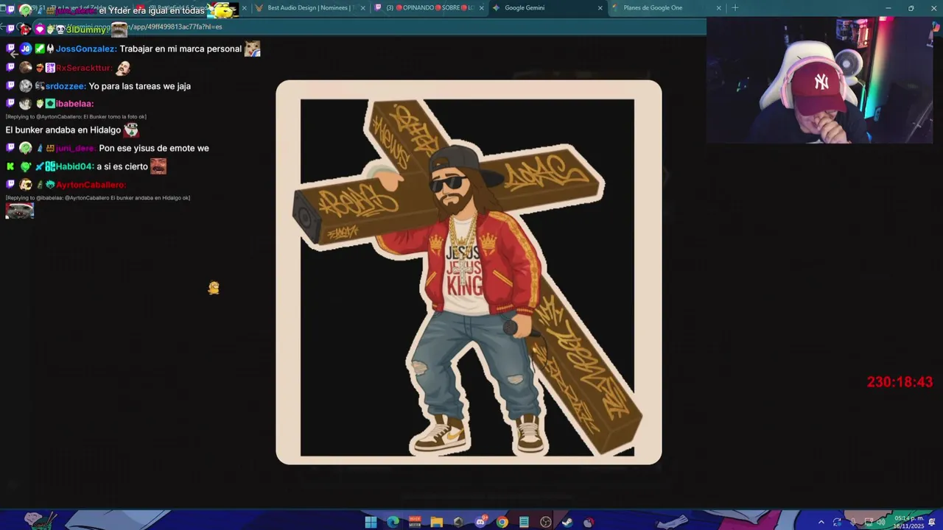Click the 'Pon ese yisus de emote we' message
Viewport: 943px width, 530px height.
154,148
